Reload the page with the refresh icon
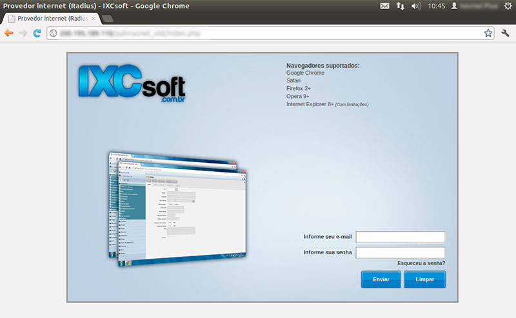 37,33
